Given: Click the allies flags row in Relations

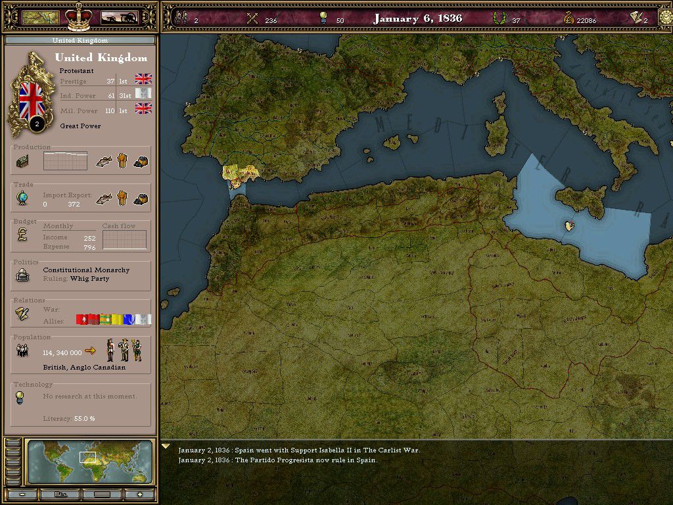Looking at the screenshot, I should pyautogui.click(x=113, y=320).
